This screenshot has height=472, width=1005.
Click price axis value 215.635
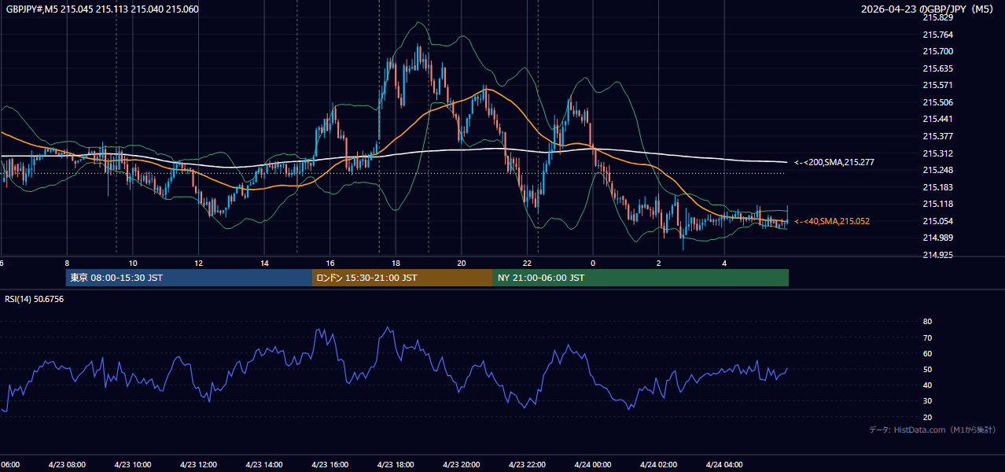pyautogui.click(x=937, y=68)
